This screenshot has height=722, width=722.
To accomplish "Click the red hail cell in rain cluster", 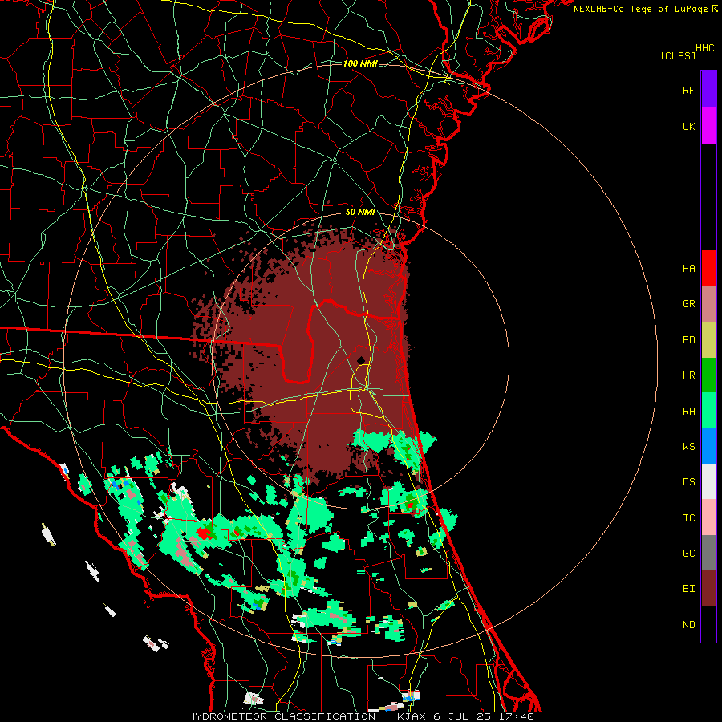I will tap(204, 533).
